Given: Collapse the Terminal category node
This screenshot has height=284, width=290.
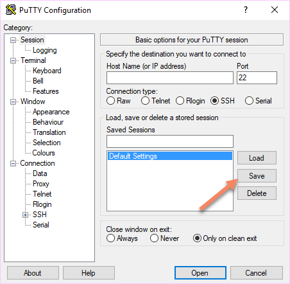Looking at the screenshot, I should tap(13, 60).
